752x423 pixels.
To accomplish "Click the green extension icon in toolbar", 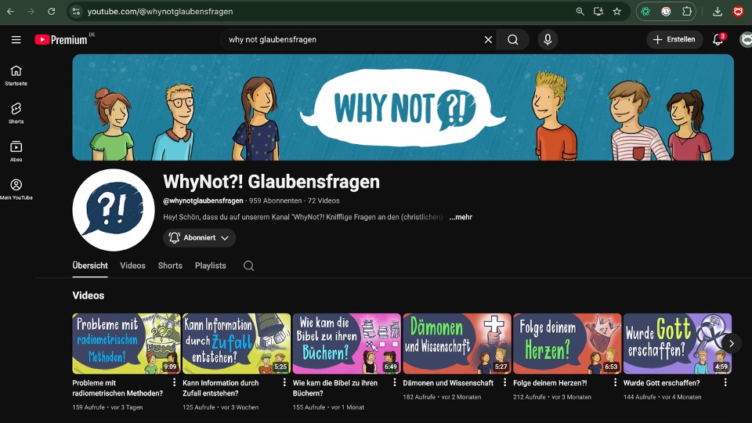I will 645,12.
